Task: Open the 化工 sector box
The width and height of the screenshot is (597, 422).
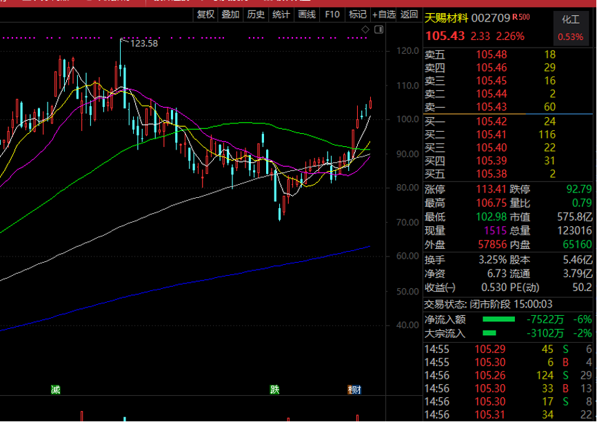Action: [x=570, y=28]
